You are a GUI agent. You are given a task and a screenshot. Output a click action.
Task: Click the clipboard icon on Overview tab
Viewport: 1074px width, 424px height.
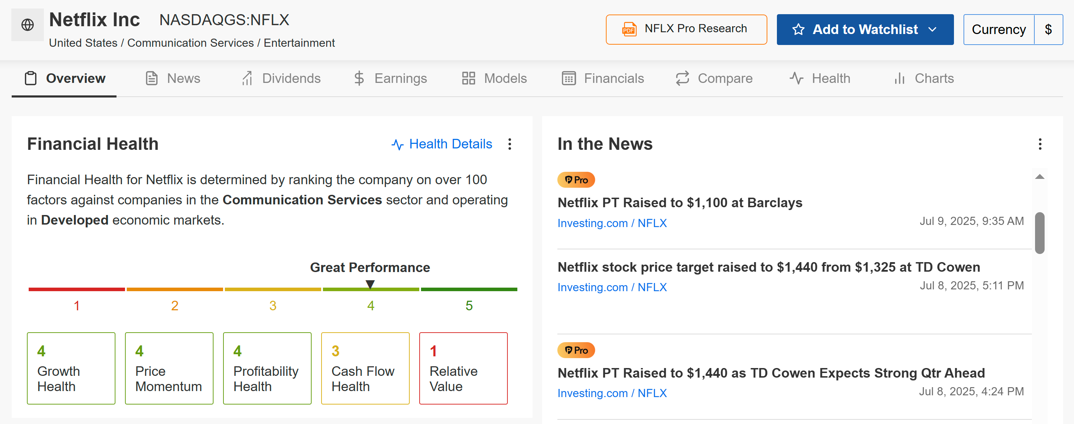coord(31,78)
